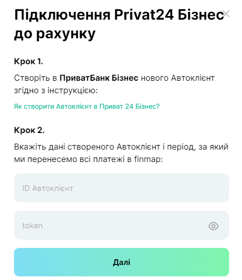The width and height of the screenshot is (242, 280).
Task: Toggle token visibility with the eye icon
Action: point(214,226)
